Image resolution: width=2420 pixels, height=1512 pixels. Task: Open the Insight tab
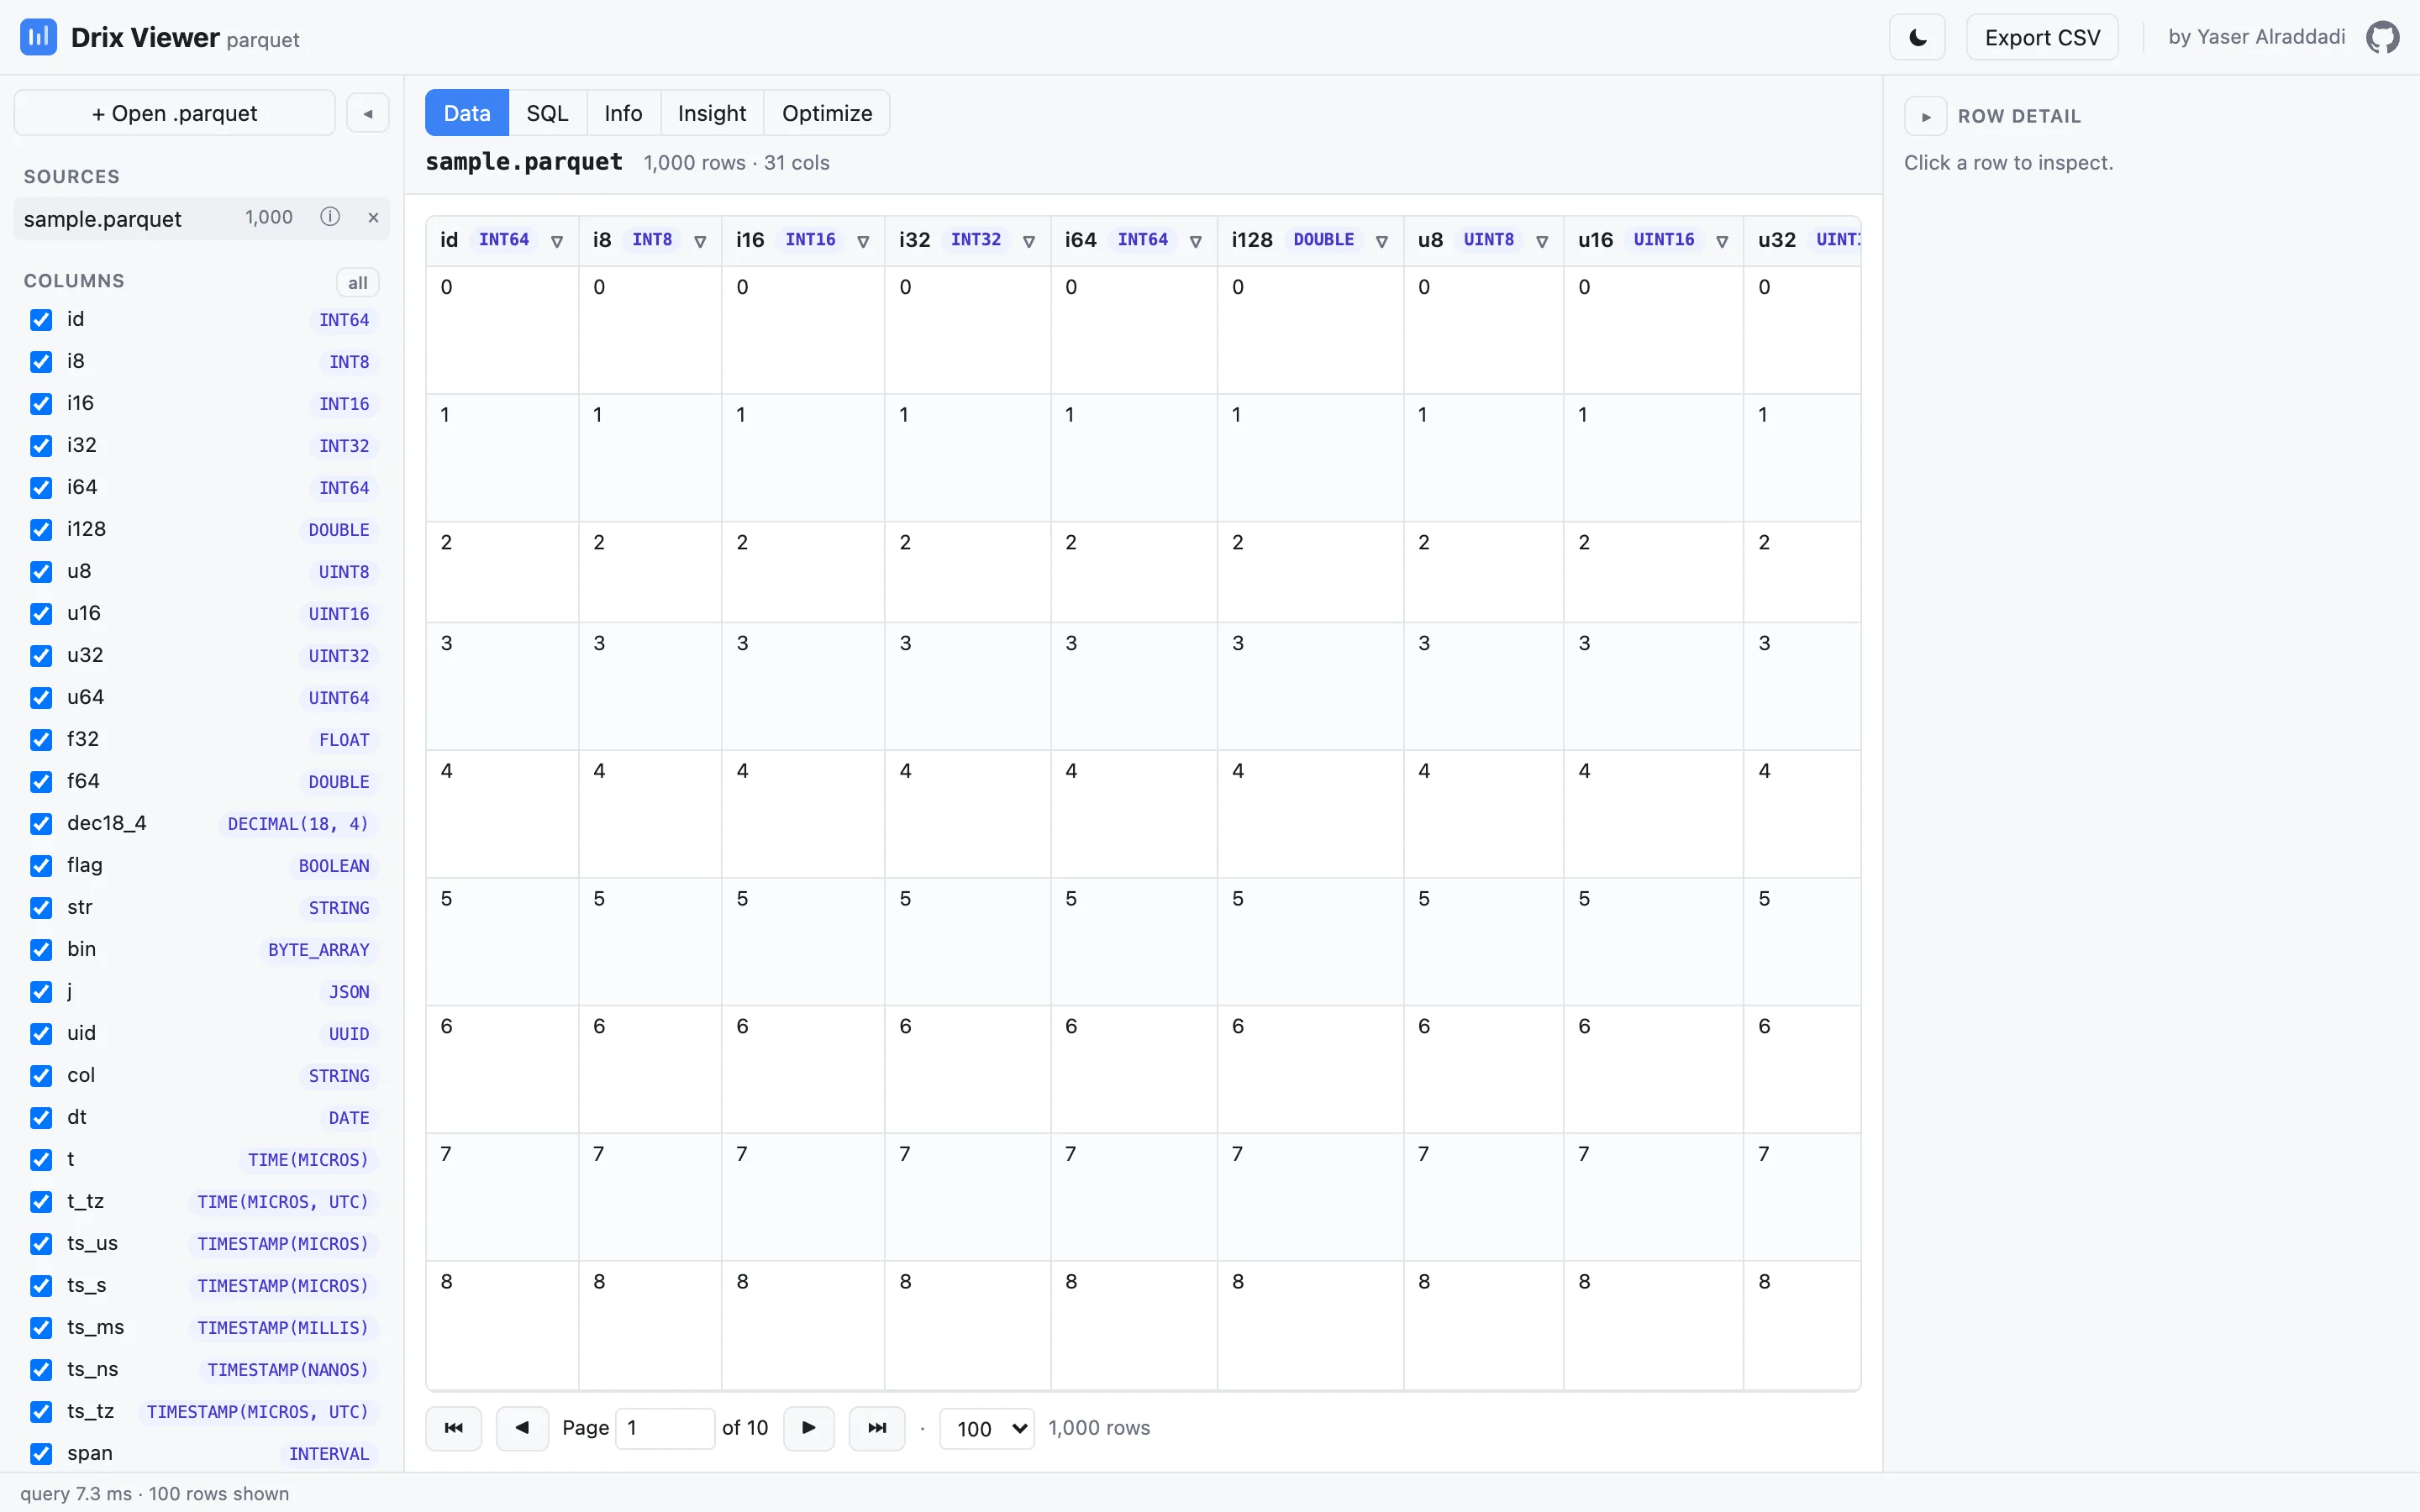click(712, 113)
